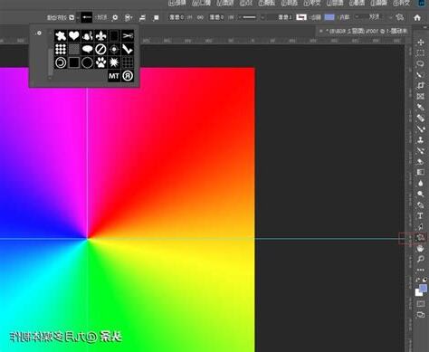This screenshot has height=352, width=429.
Task: Open the stroke width dropdown arrow
Action: coord(262,17)
